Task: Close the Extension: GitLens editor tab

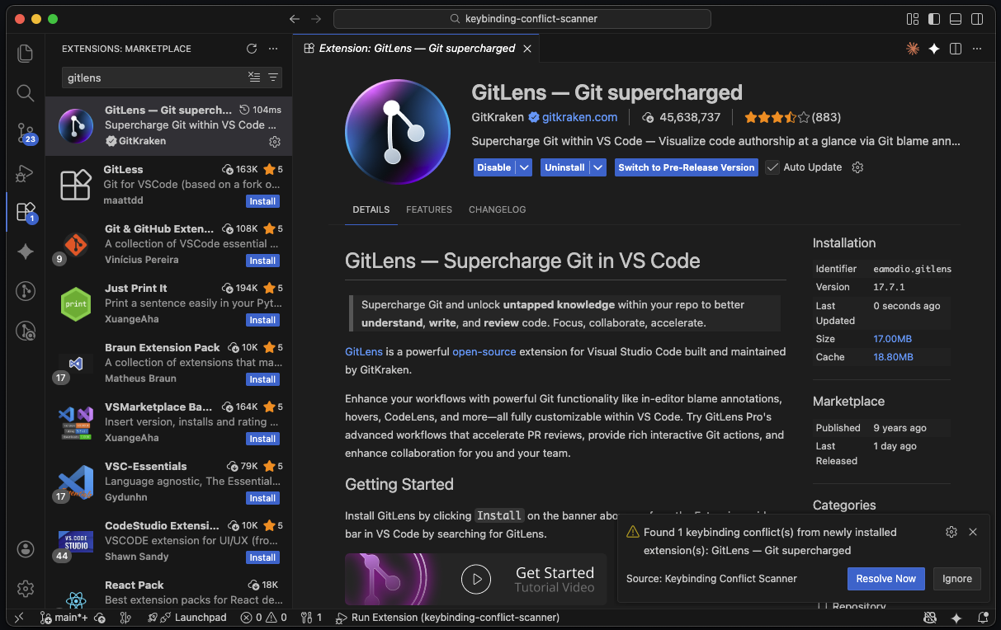Action: 527,49
